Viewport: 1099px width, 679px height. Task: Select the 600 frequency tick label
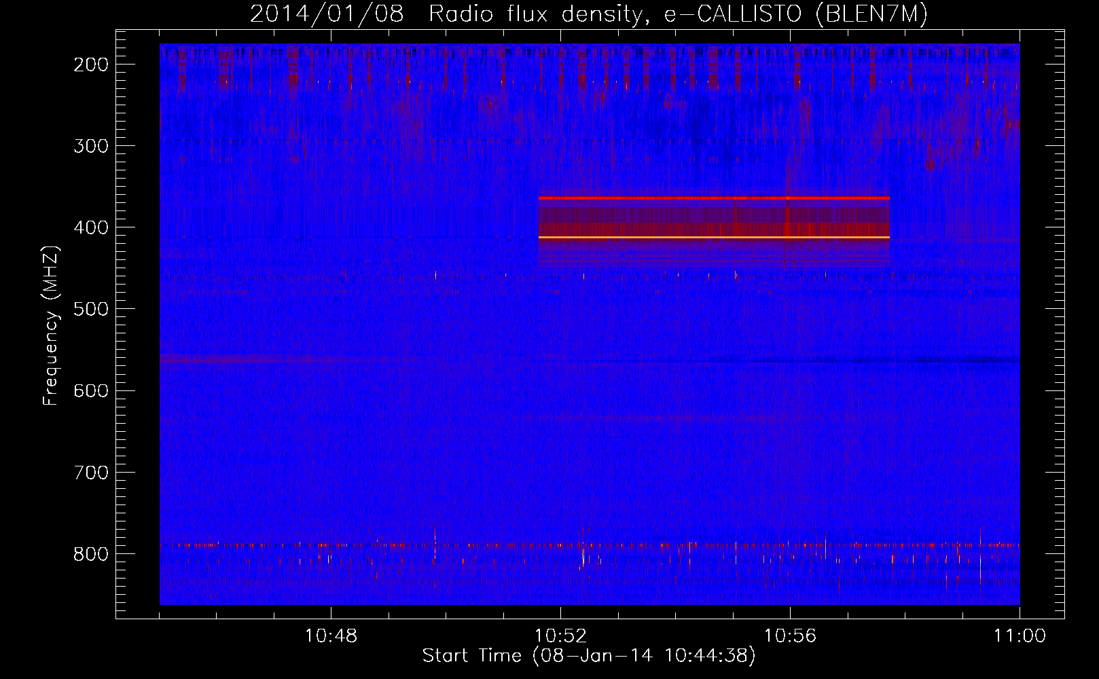pos(91,390)
